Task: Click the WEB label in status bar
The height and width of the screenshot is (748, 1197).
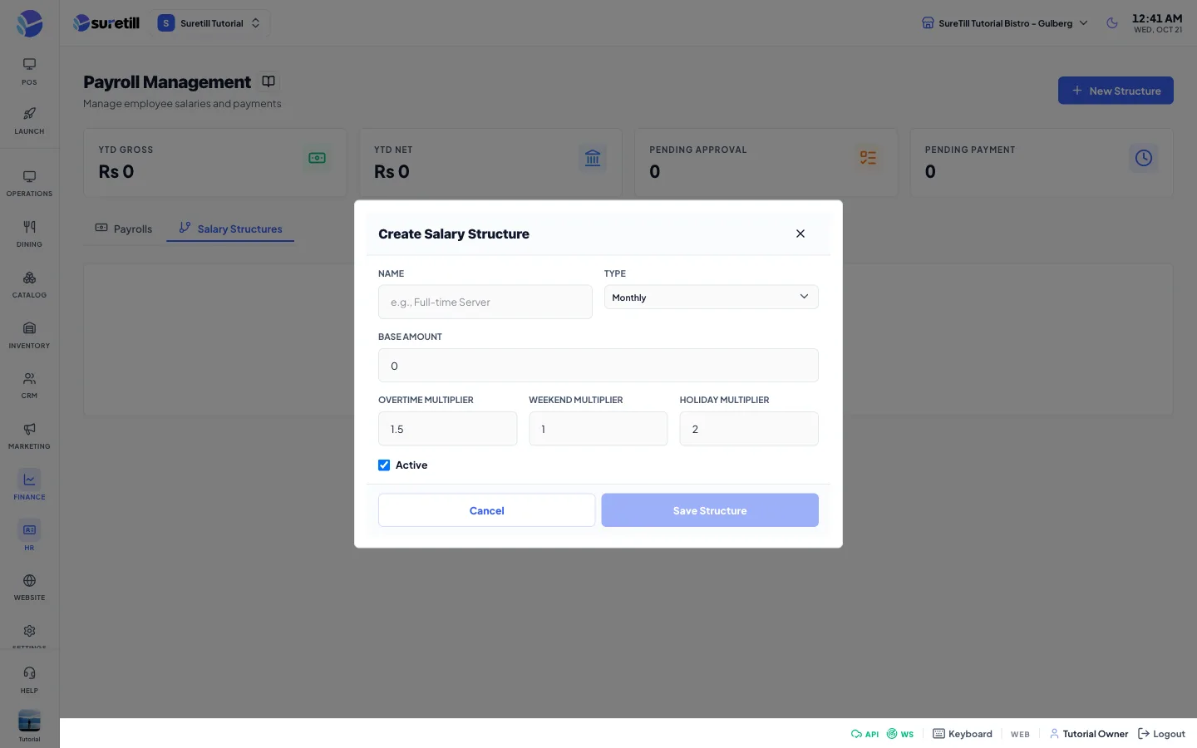Action: (1020, 734)
